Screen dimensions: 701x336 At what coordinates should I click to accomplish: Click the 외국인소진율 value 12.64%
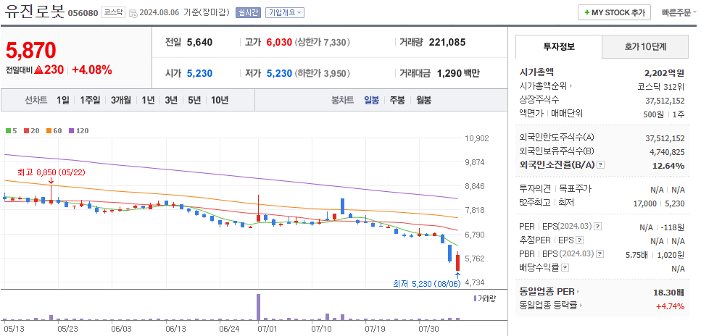(668, 166)
